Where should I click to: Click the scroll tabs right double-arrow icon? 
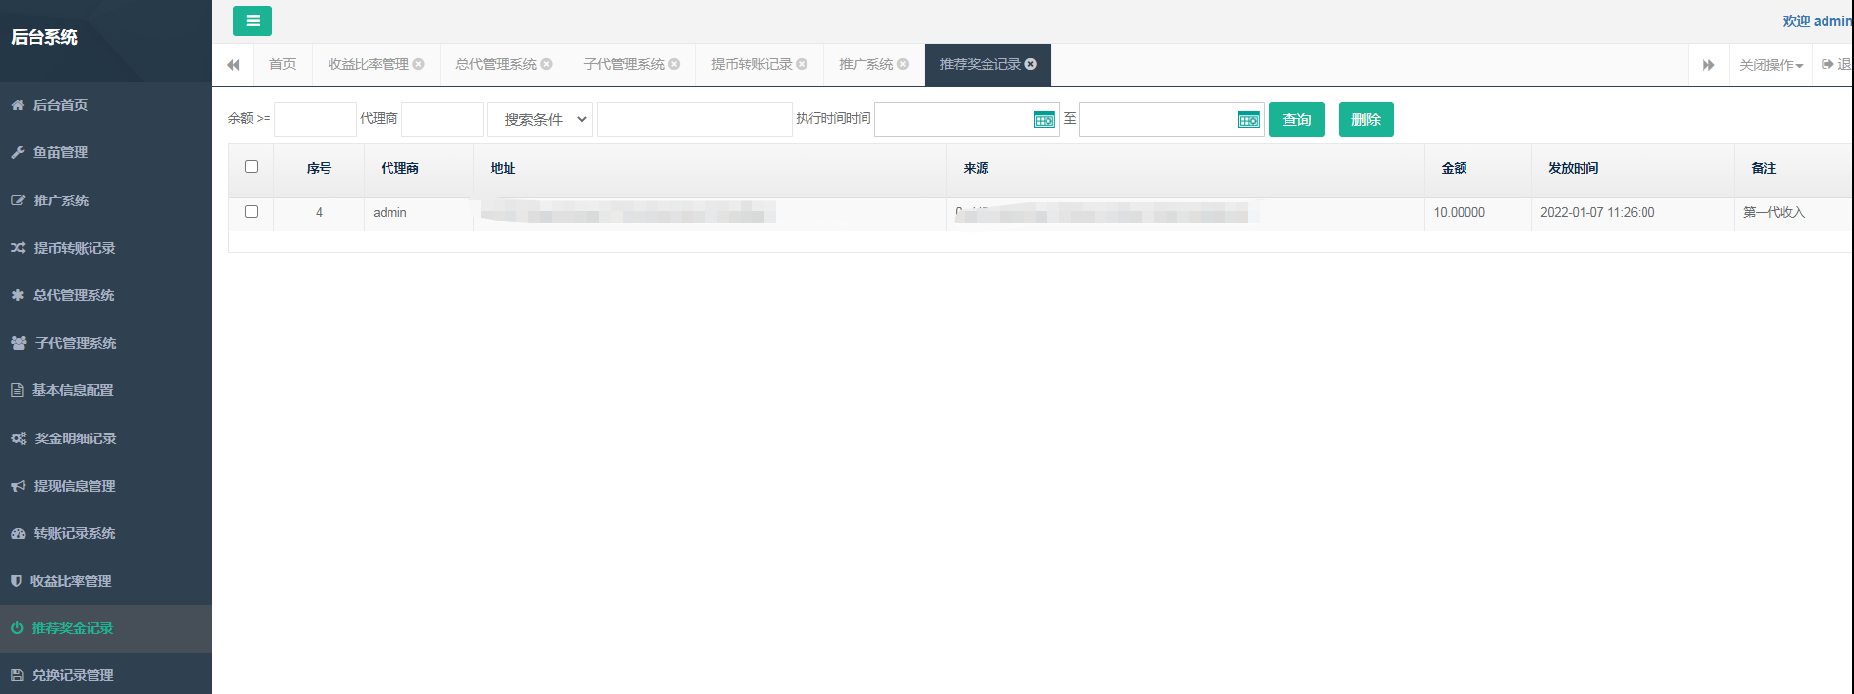pos(1708,65)
